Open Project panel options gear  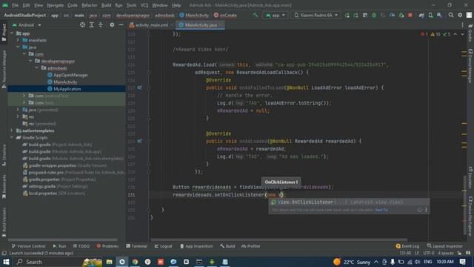(x=112, y=24)
